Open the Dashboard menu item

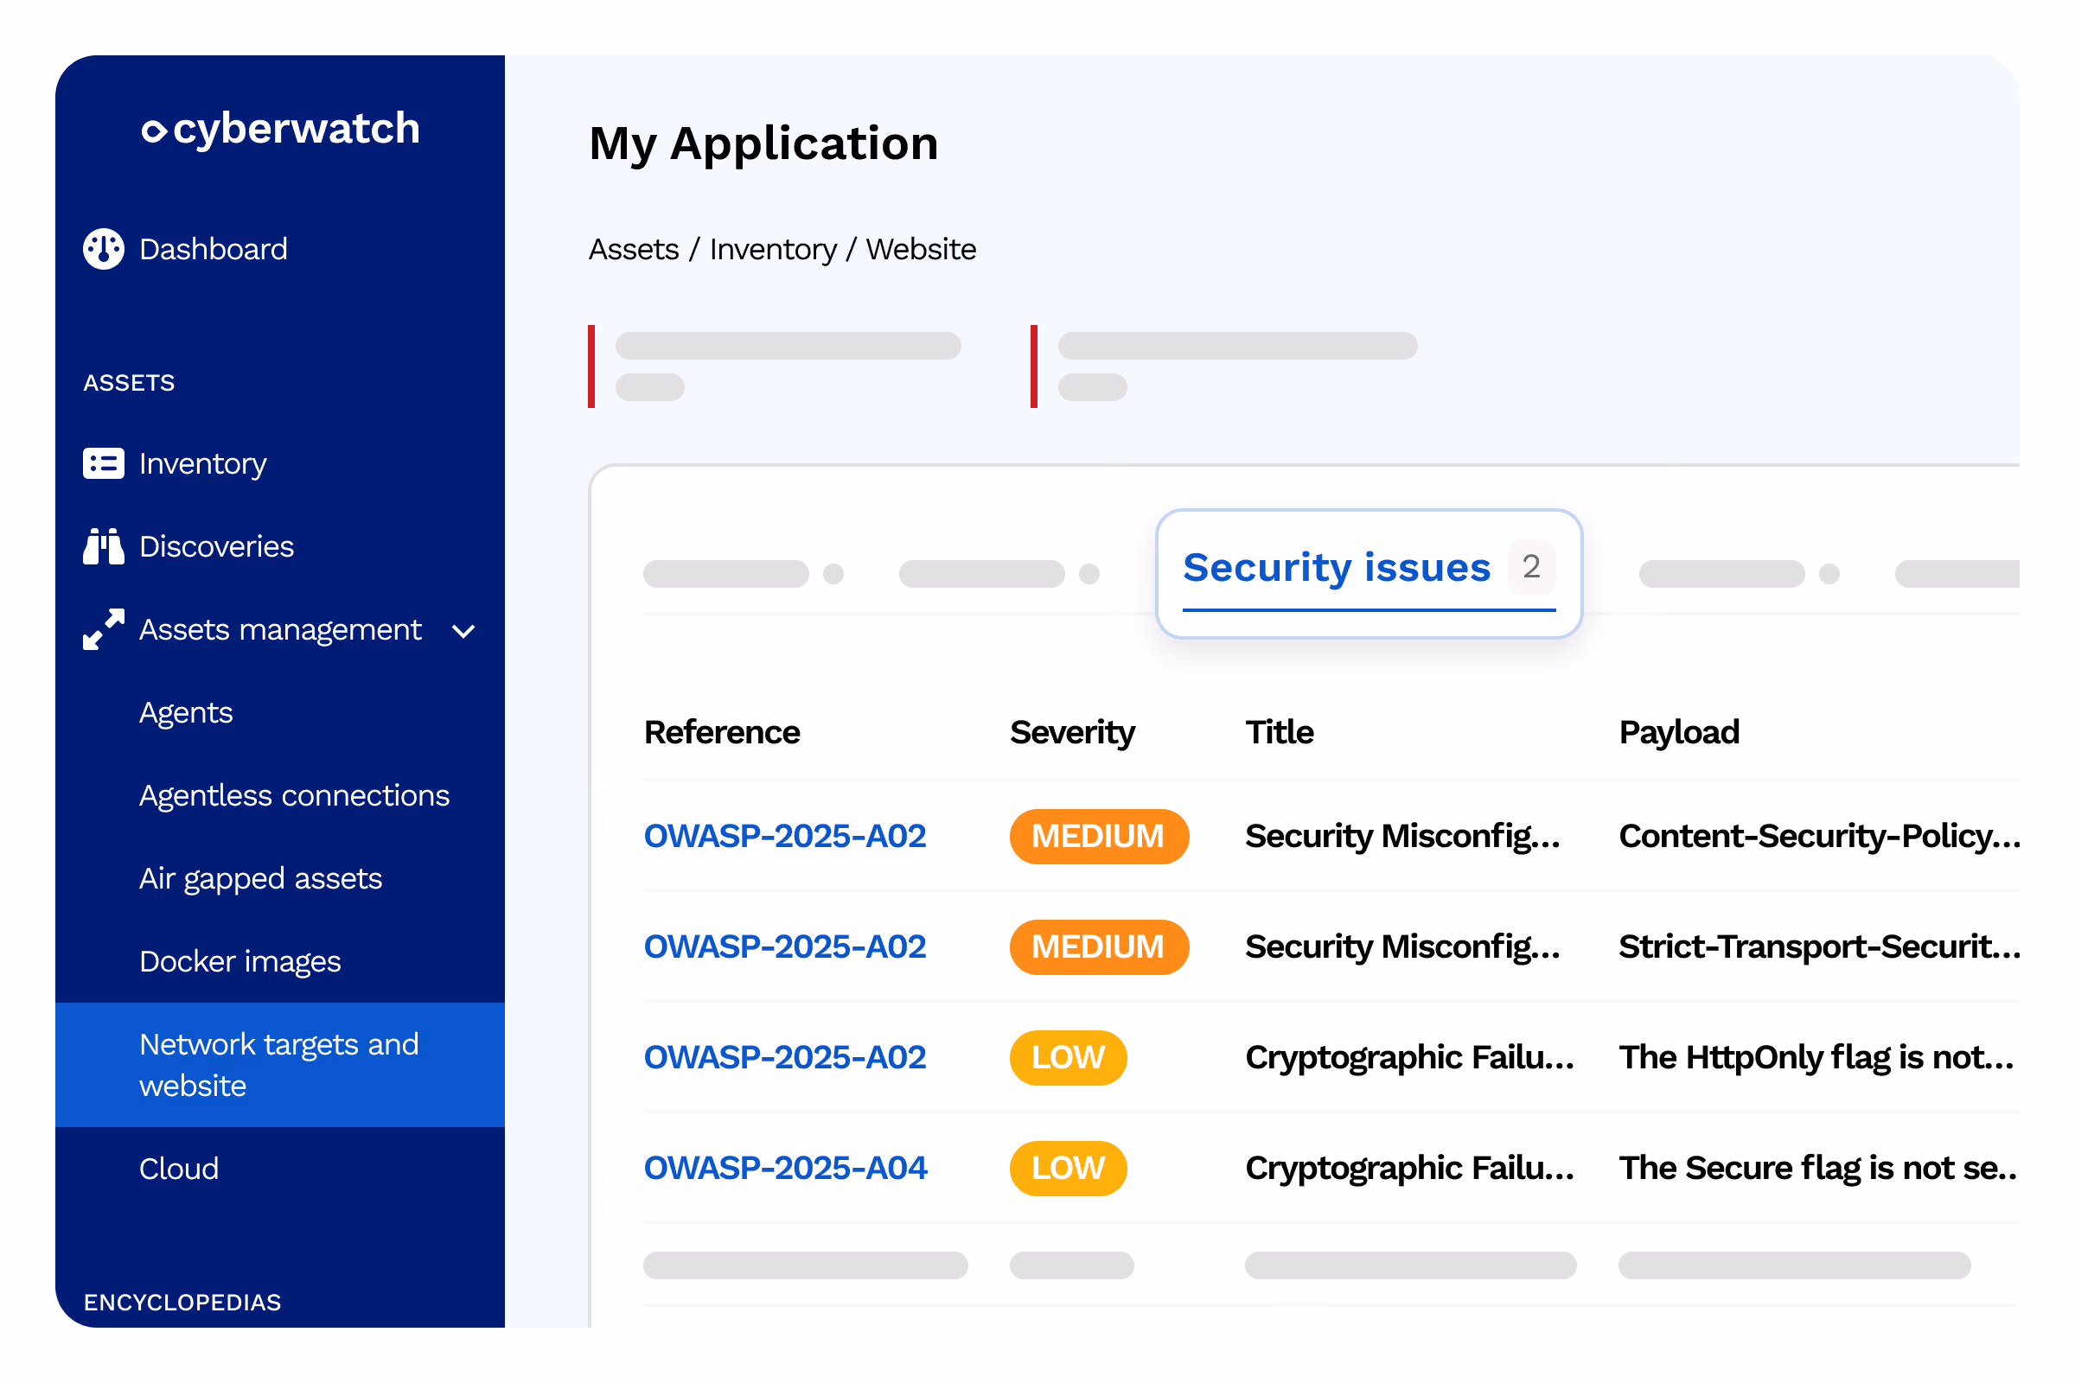(214, 250)
